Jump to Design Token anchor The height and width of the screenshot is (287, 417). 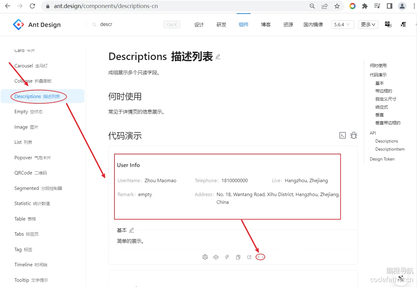(382, 159)
